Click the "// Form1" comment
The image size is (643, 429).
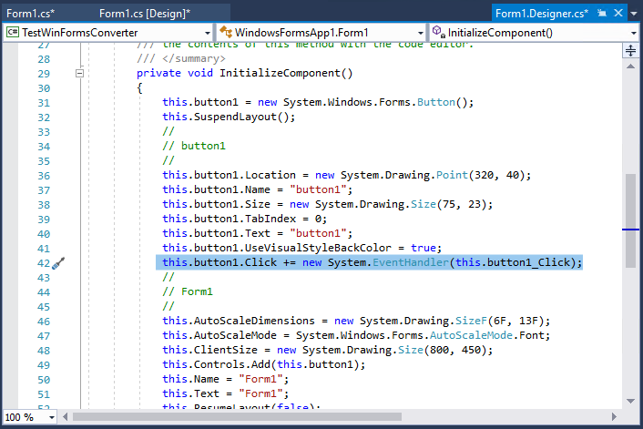pyautogui.click(x=188, y=291)
